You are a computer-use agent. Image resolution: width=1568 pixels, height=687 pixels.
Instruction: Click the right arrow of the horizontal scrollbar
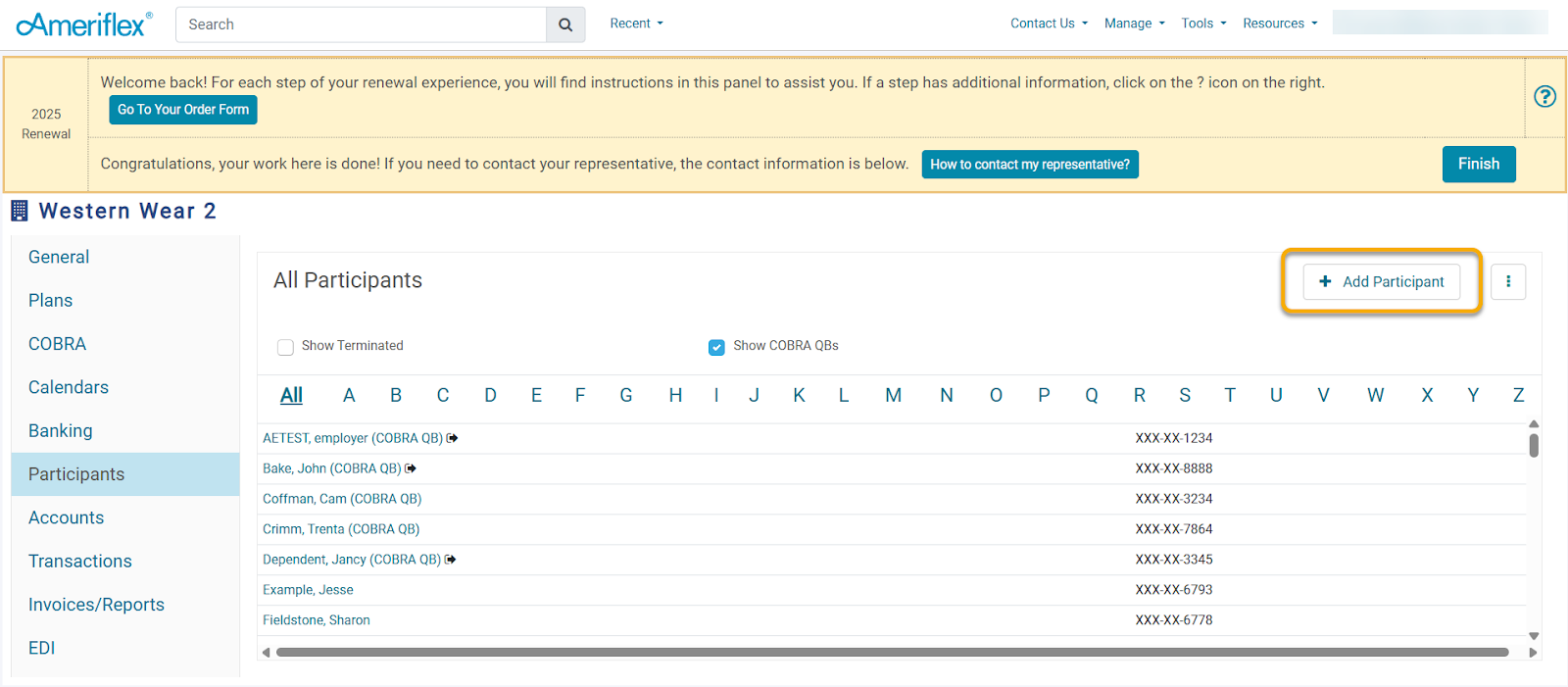(x=1533, y=653)
